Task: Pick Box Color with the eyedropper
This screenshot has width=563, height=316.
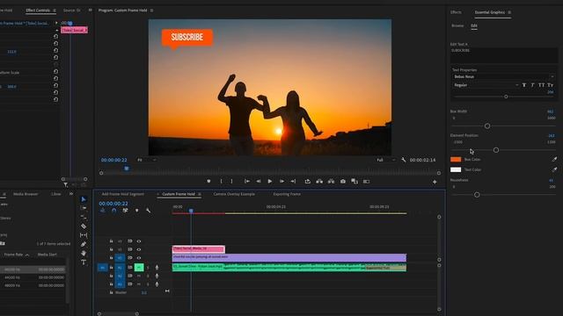Action: pos(554,159)
